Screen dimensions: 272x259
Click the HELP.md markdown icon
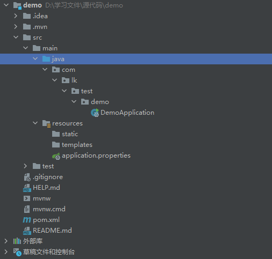tap(27, 188)
